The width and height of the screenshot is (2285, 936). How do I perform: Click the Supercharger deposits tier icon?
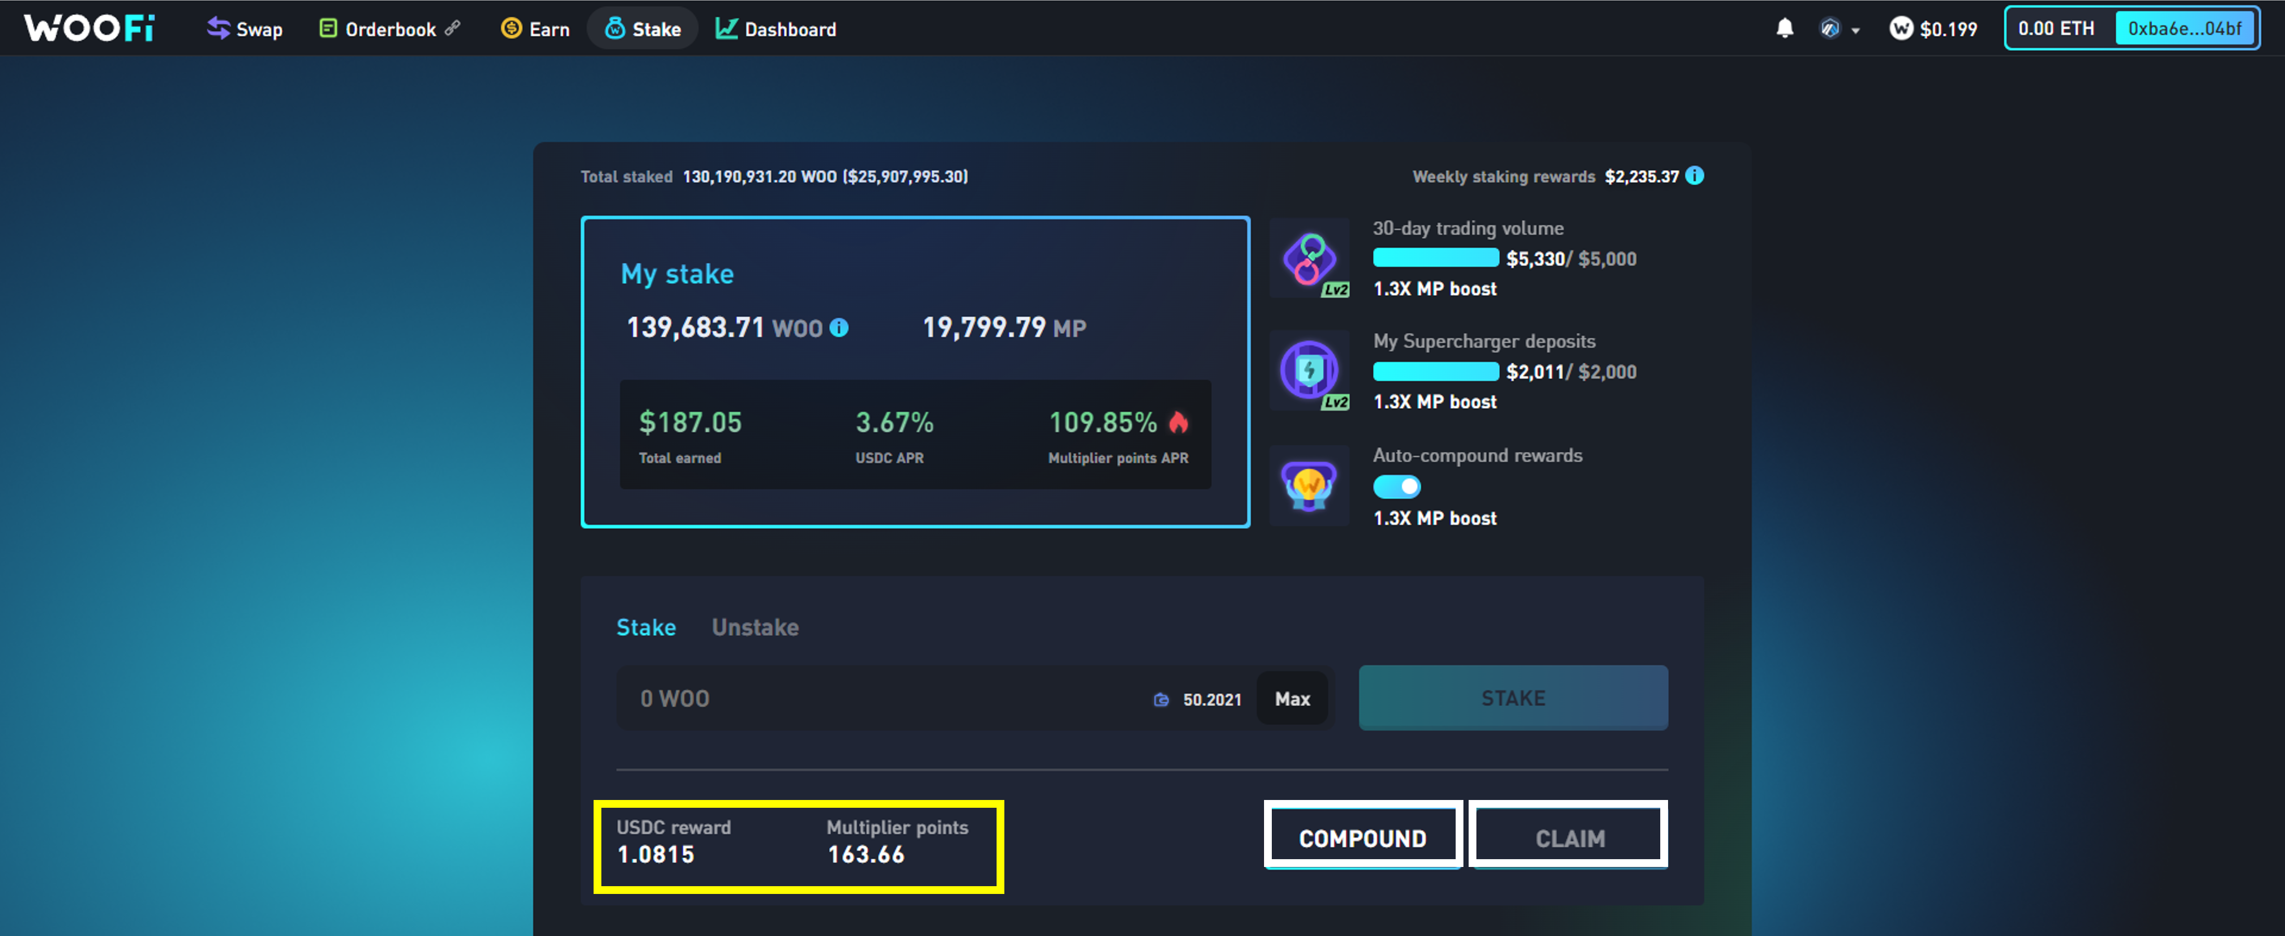coord(1309,371)
